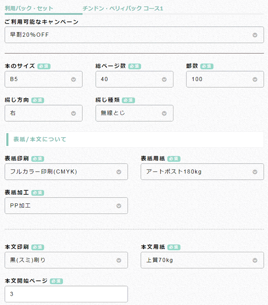Click the chevron icon in 部数 field
Viewport: 268px width, 305px height.
tap(255, 79)
